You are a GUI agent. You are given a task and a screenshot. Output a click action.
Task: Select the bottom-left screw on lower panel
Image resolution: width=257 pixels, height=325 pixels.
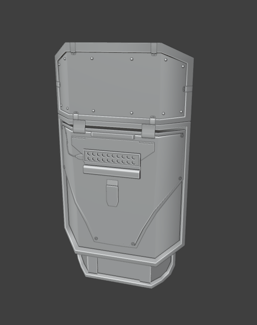tap(96, 238)
